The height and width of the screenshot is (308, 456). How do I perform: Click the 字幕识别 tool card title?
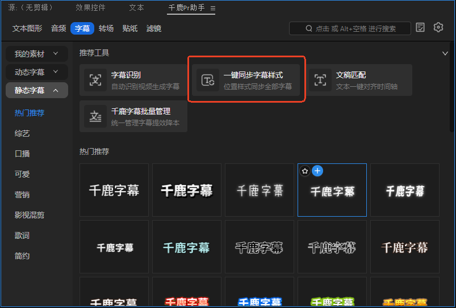tap(126, 75)
